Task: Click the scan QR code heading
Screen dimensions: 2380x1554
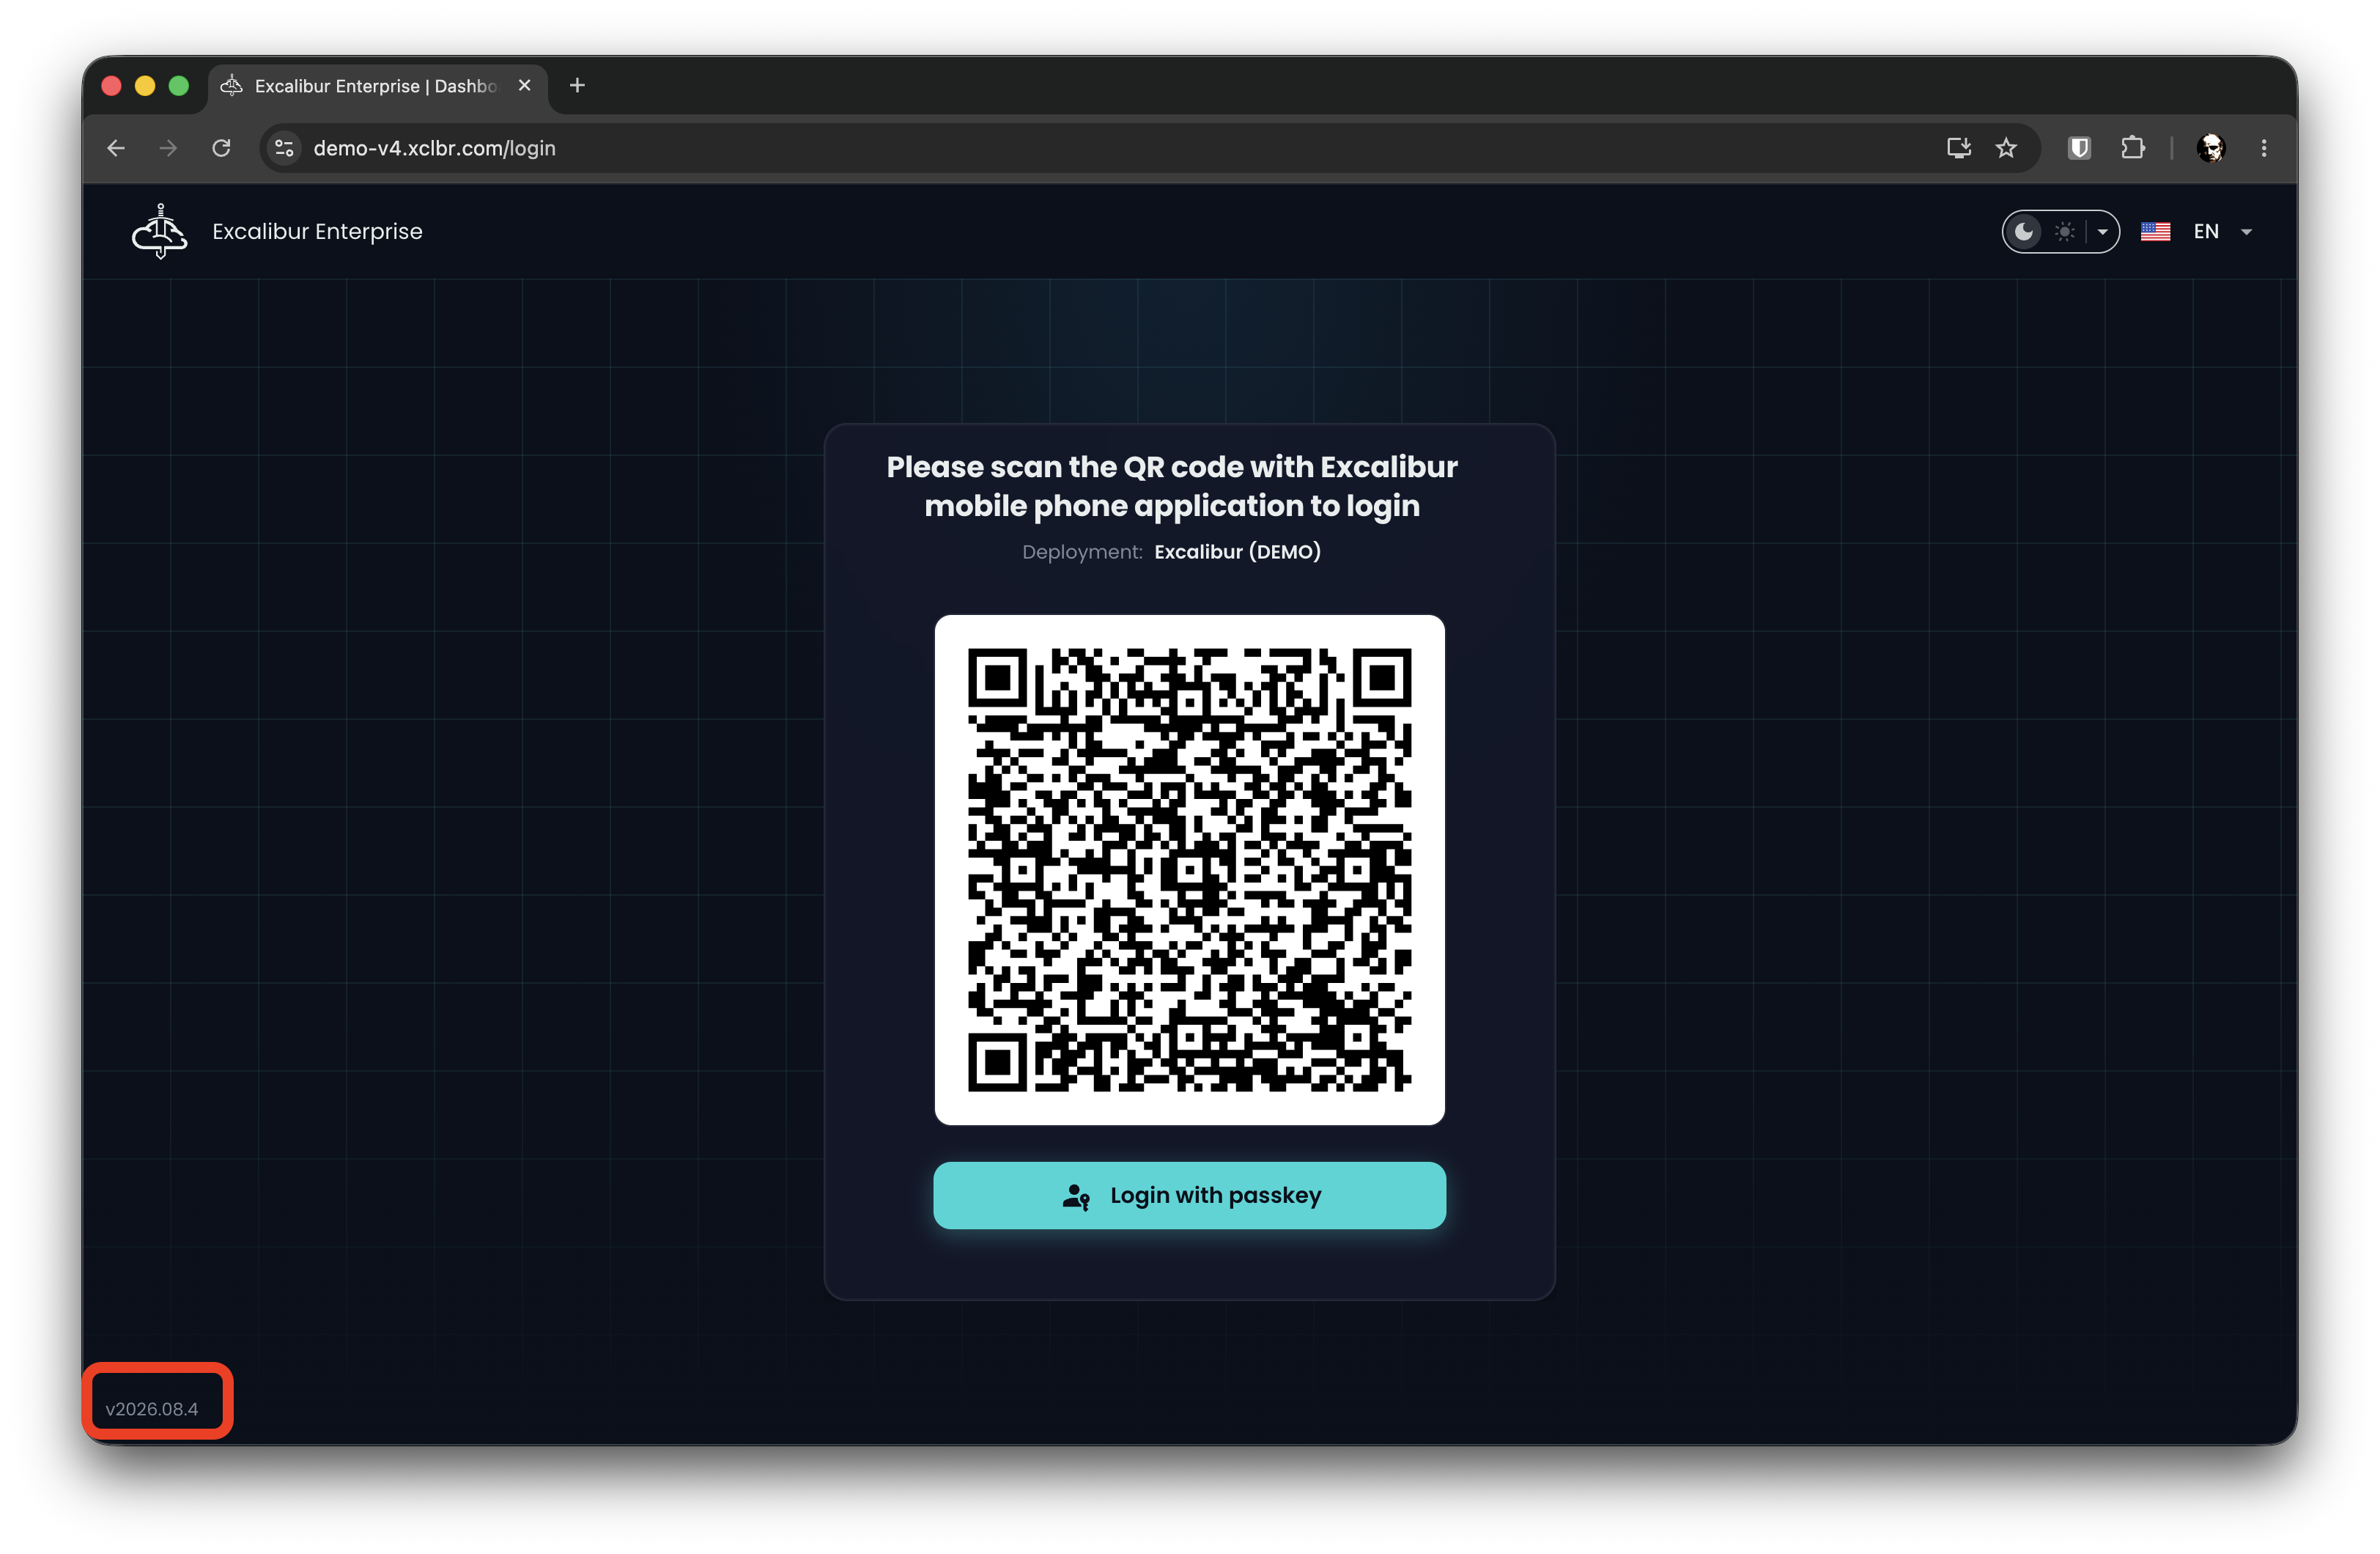Action: [1172, 486]
